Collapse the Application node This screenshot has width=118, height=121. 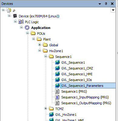coord(22,27)
